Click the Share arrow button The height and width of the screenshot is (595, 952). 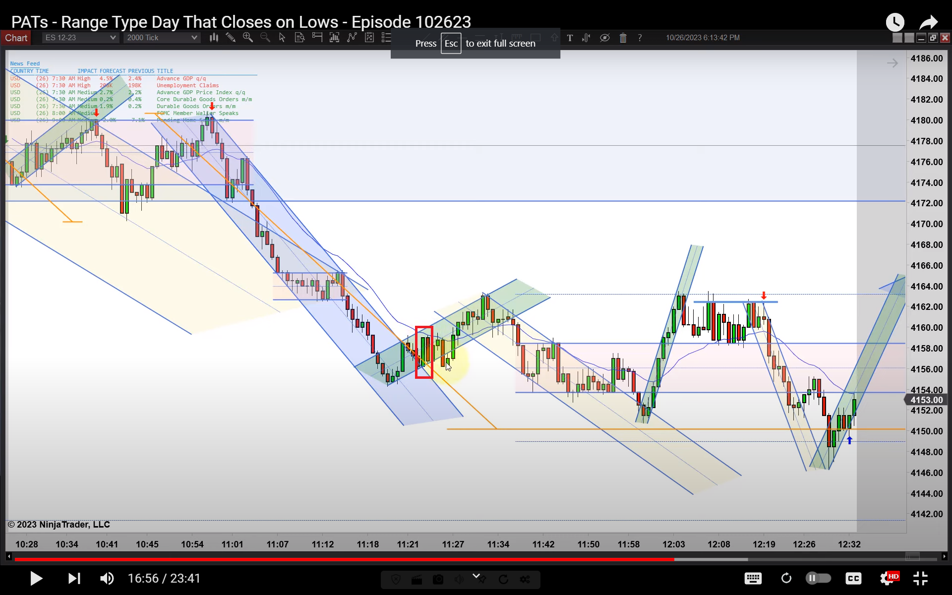coord(928,22)
